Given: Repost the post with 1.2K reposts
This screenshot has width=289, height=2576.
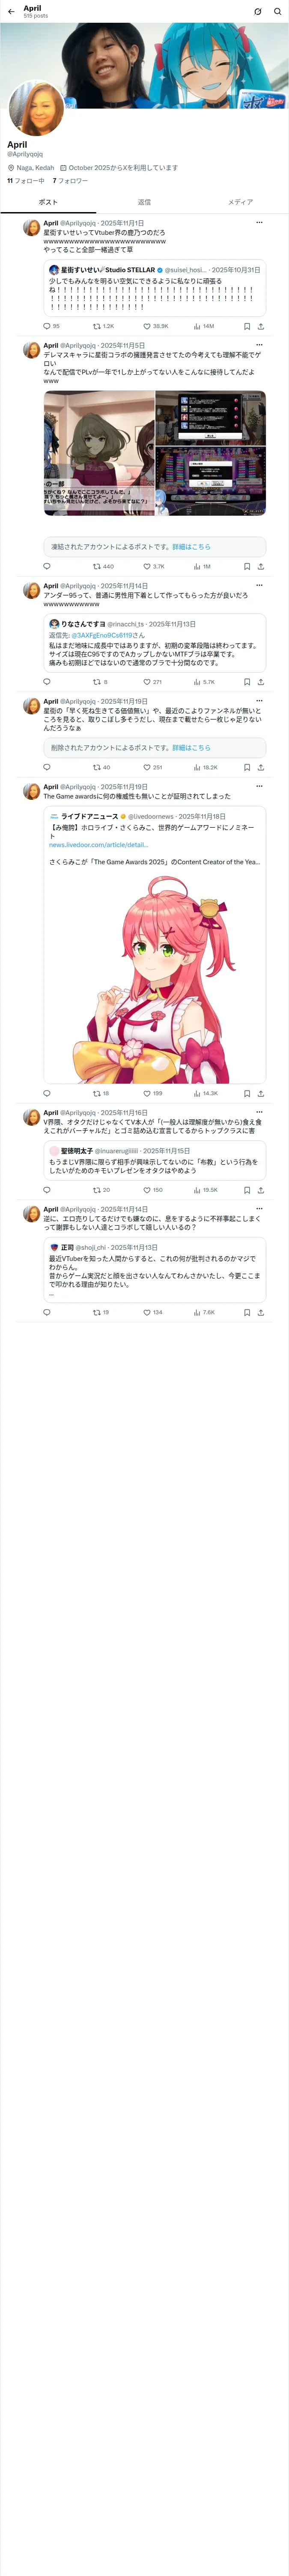Looking at the screenshot, I should 104,326.
